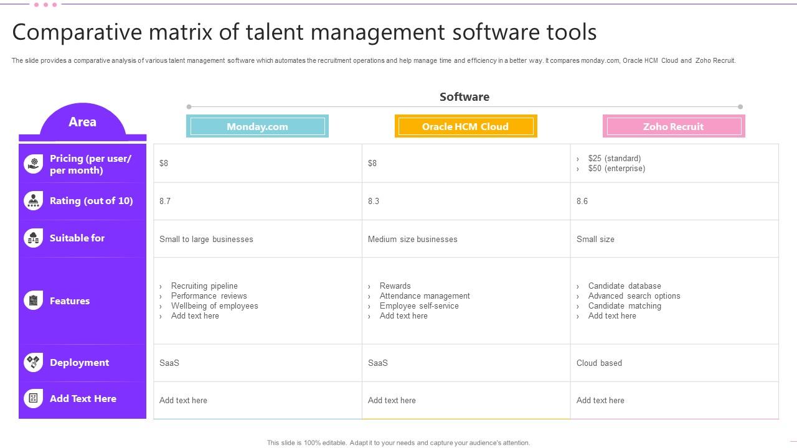Click the person Rating icon

(x=33, y=201)
